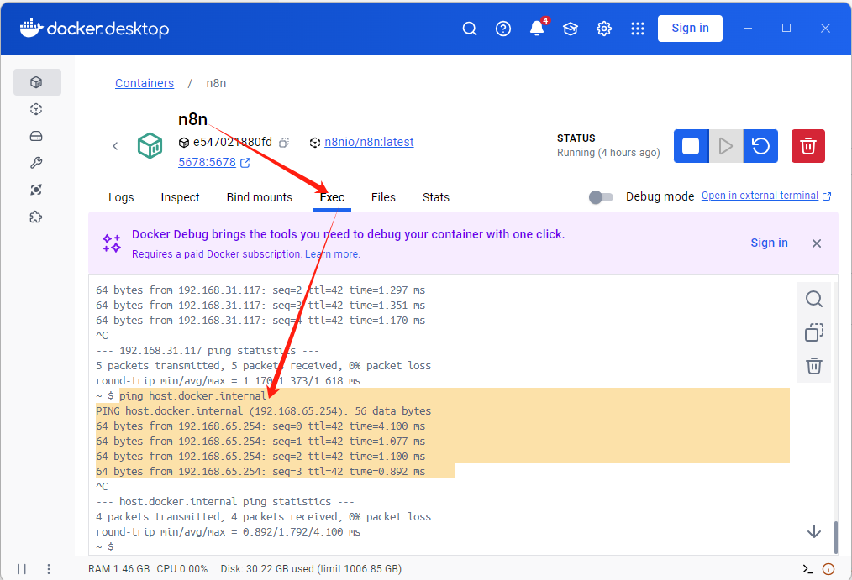Delete the n8n container
Viewport: 852px width, 580px height.
click(808, 146)
